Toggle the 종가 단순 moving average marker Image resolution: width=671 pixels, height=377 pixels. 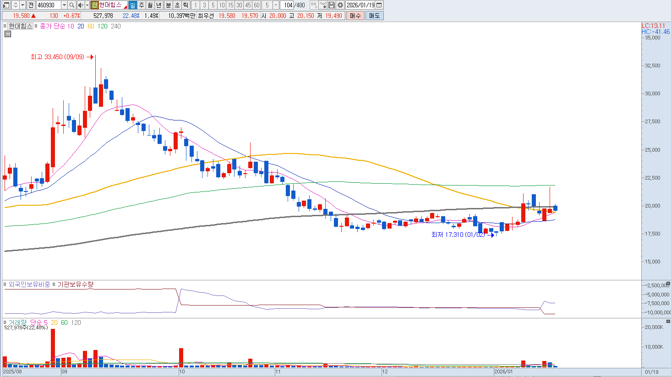37,27
